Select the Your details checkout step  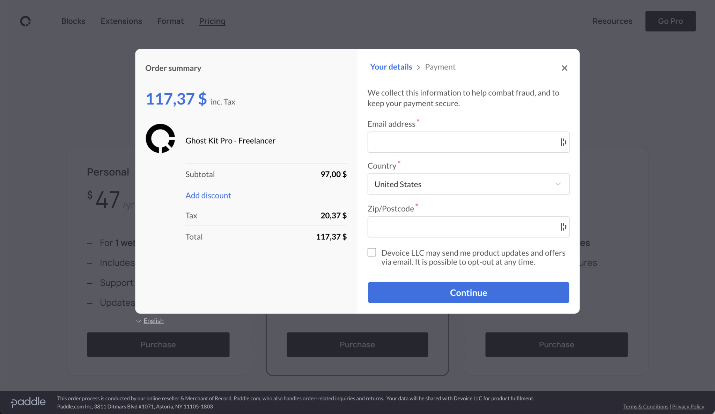coord(391,67)
